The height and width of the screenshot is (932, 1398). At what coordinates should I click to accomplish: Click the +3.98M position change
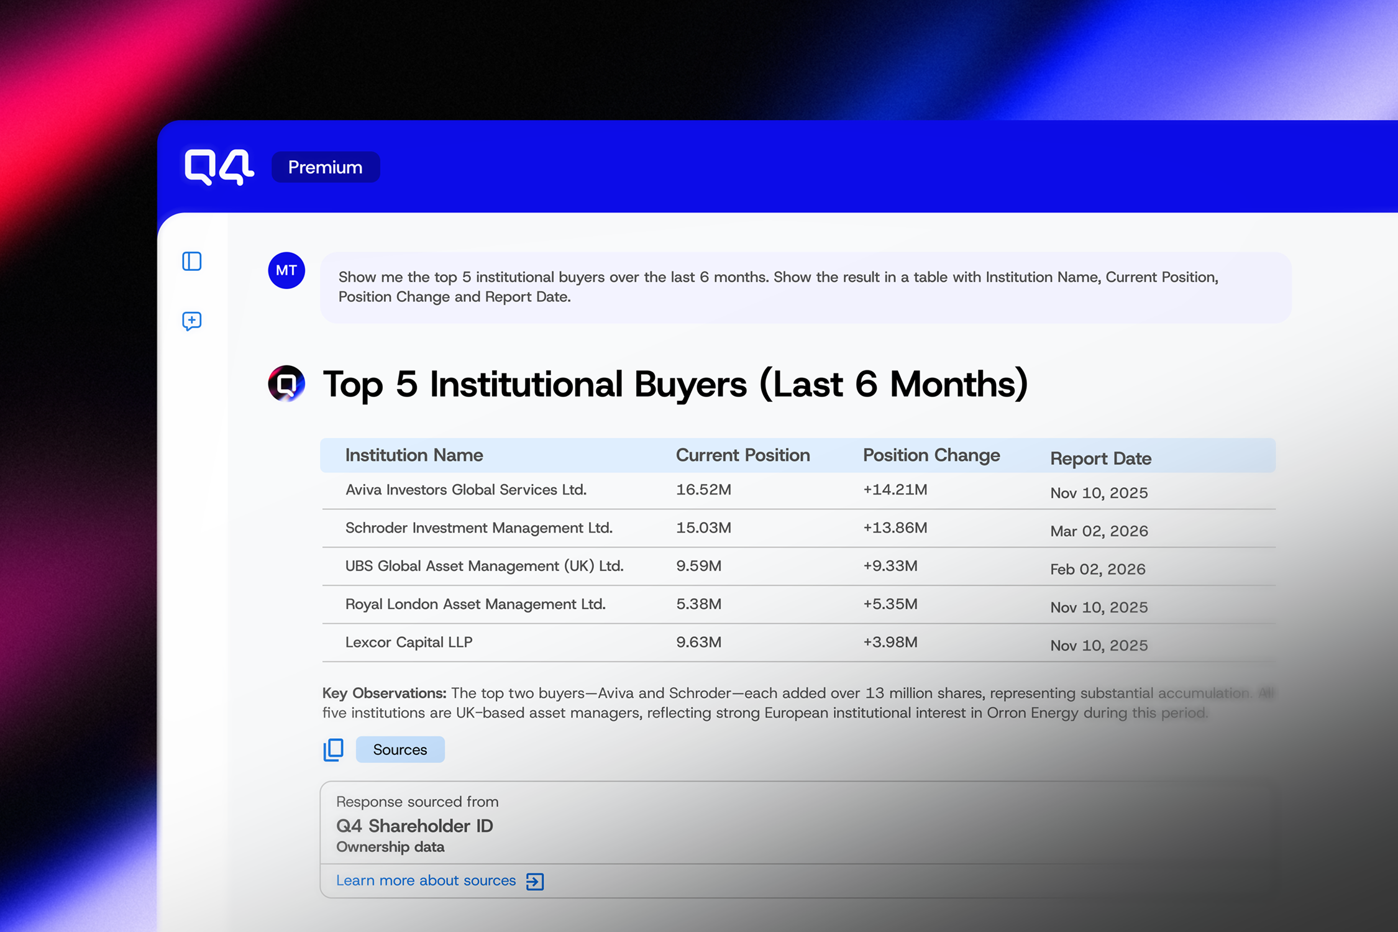[x=890, y=642]
